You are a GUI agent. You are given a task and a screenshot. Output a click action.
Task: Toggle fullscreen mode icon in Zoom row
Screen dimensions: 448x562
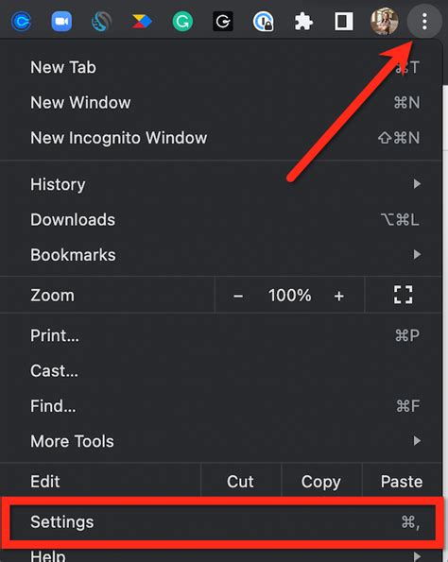[x=404, y=295]
